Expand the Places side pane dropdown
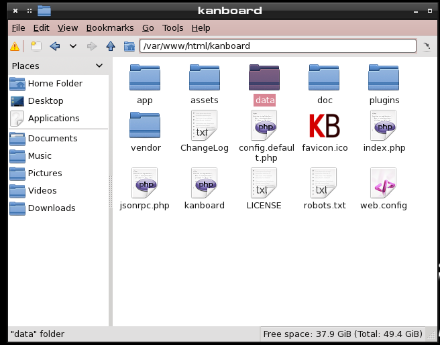This screenshot has height=345, width=440. (x=99, y=66)
